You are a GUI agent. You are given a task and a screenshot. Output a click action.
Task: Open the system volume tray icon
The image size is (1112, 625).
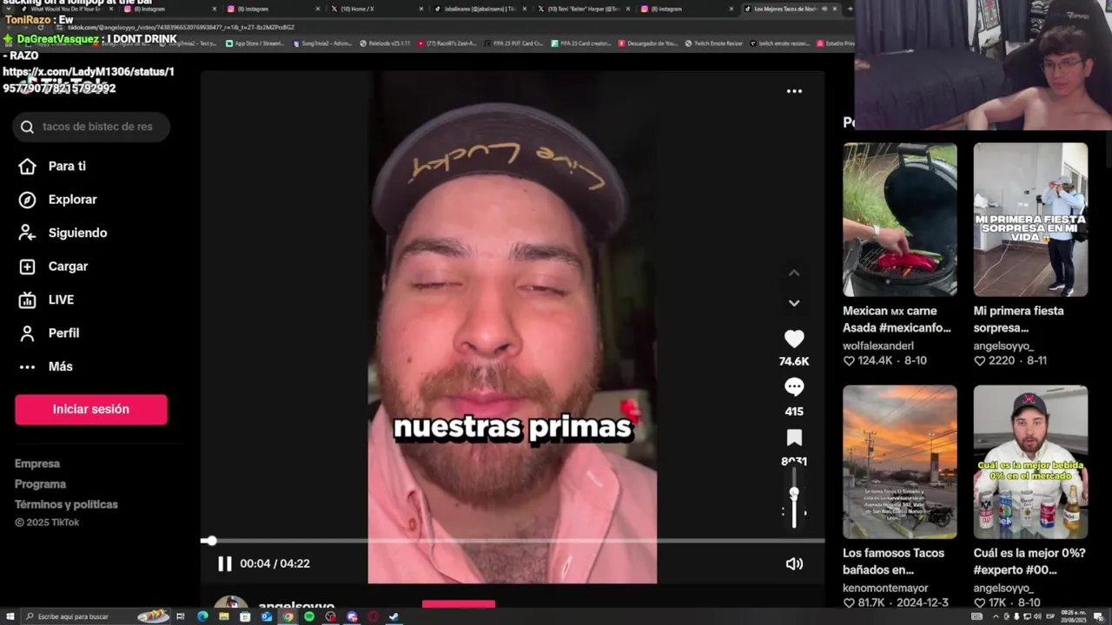(x=1037, y=616)
